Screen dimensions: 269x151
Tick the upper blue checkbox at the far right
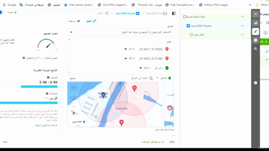267,51
